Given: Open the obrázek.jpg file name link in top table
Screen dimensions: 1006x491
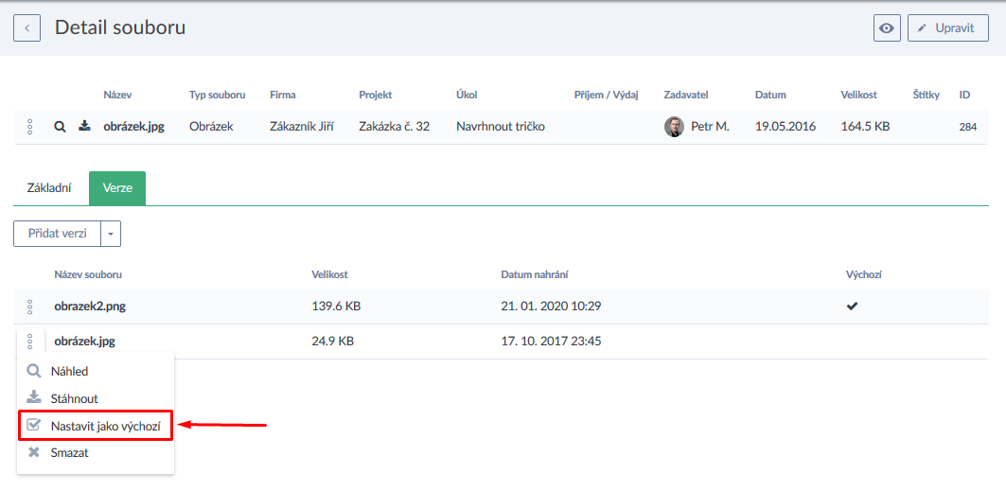Looking at the screenshot, I should click(x=133, y=127).
